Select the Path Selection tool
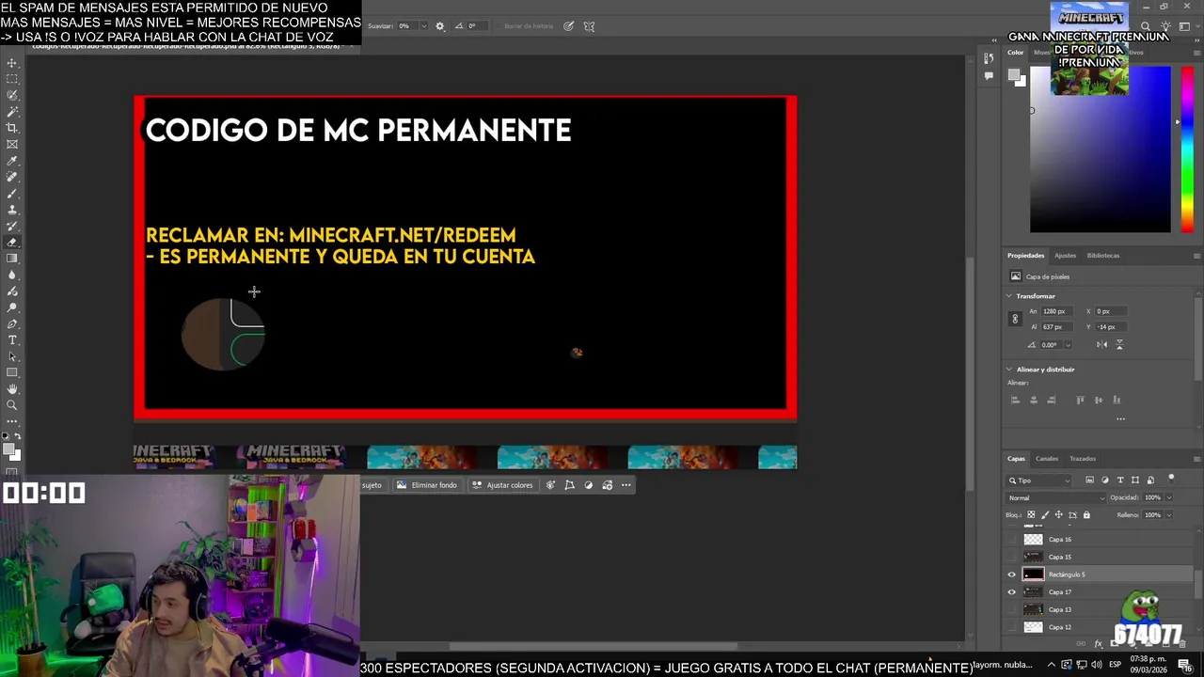 (x=12, y=355)
